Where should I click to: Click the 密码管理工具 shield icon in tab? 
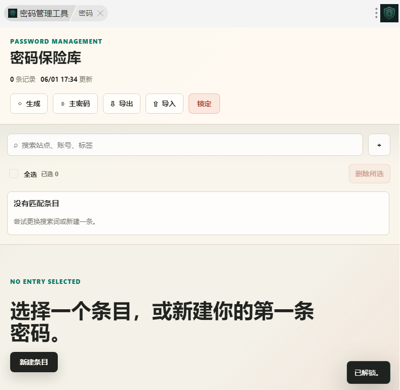tap(13, 13)
